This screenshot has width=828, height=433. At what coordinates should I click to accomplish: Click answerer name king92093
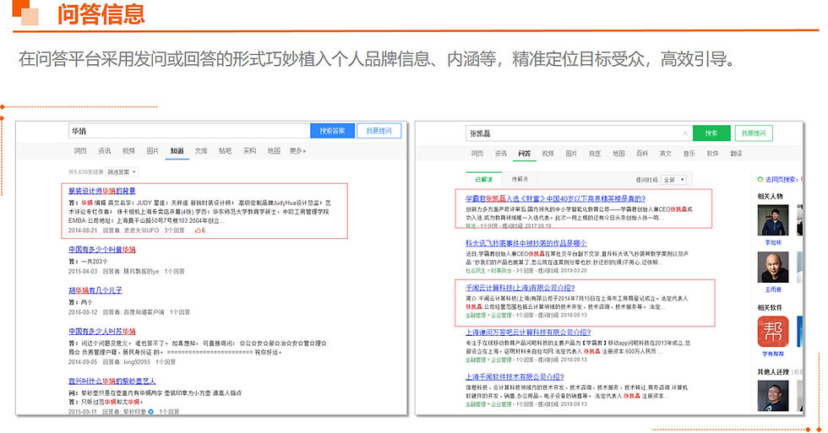(136, 362)
